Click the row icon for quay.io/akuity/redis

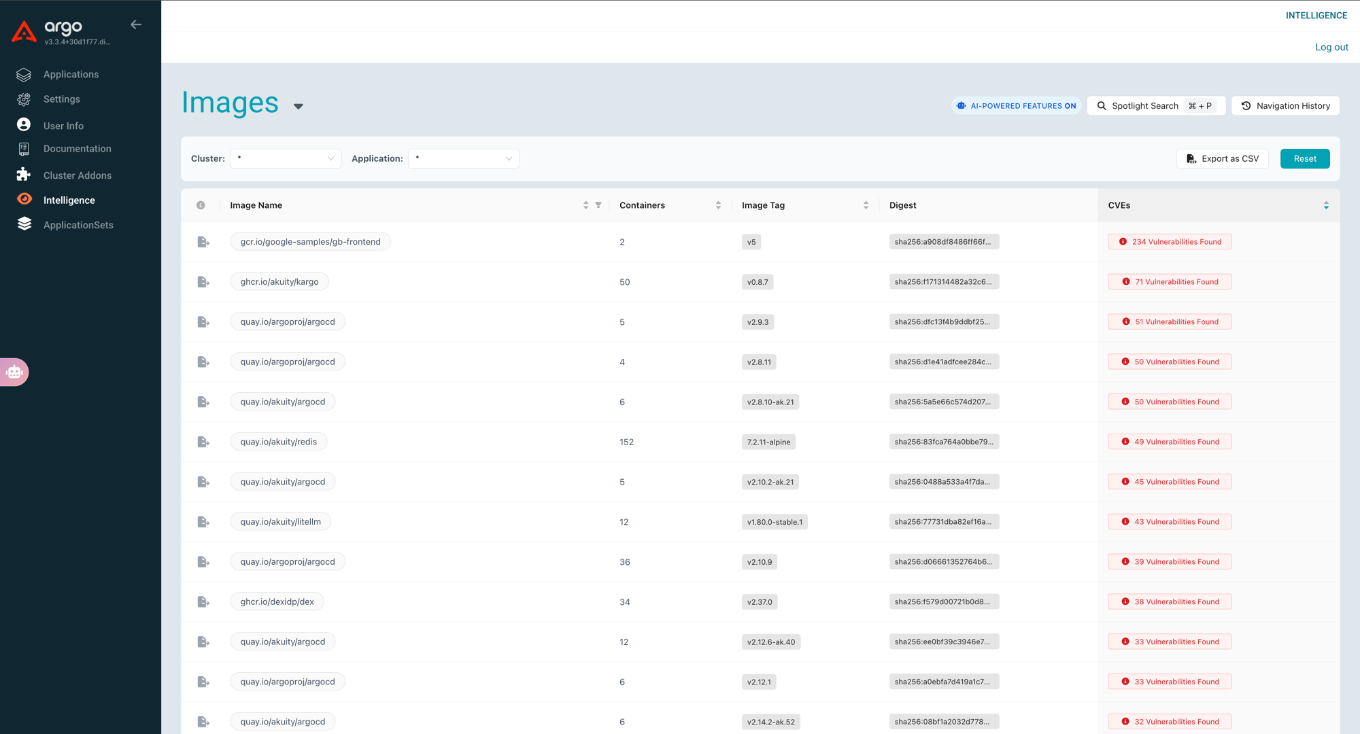click(x=203, y=442)
